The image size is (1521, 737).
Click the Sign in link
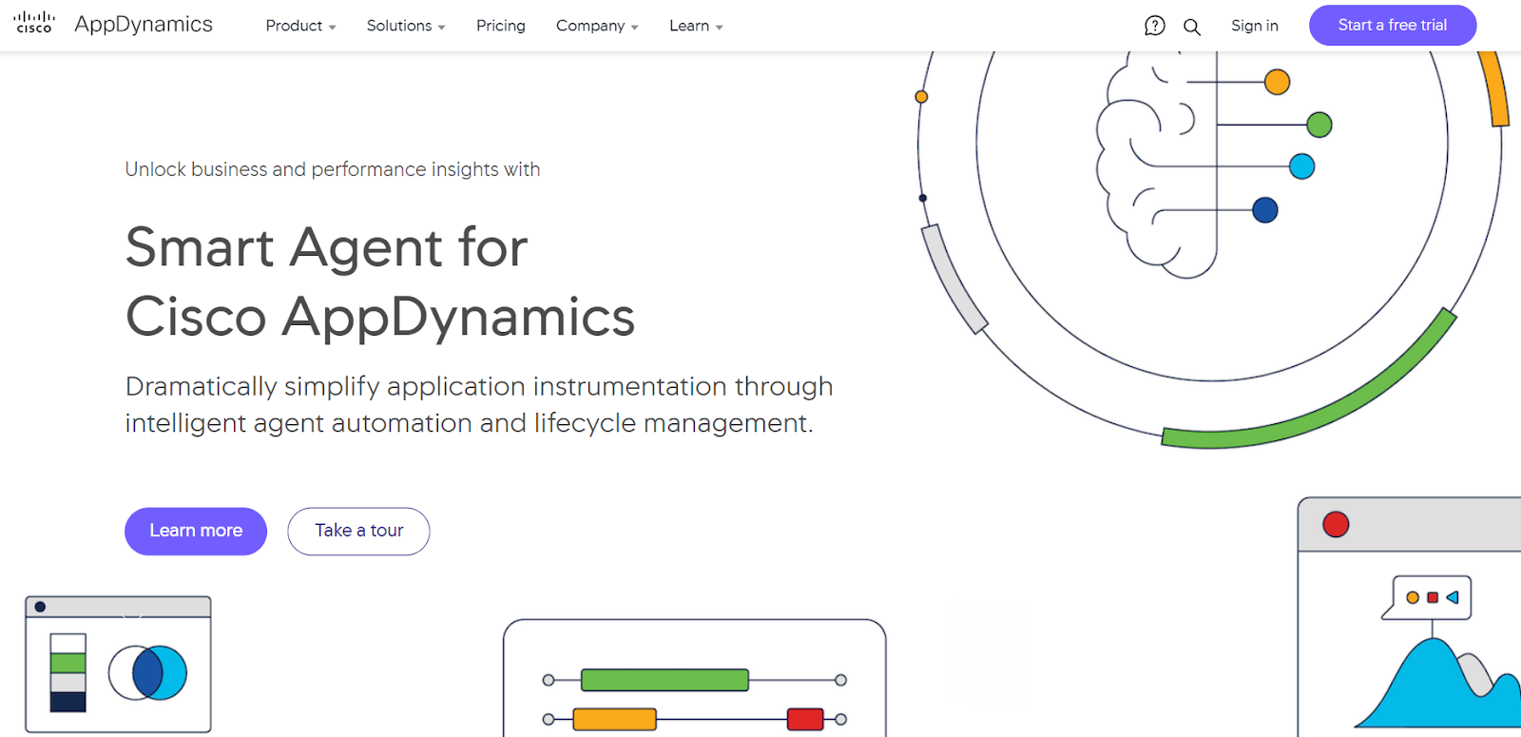pyautogui.click(x=1254, y=26)
